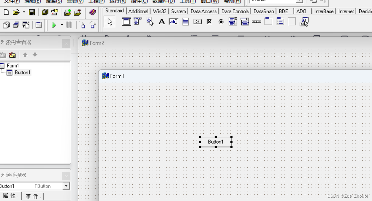Pick the PopupMenu component icon

point(150,21)
